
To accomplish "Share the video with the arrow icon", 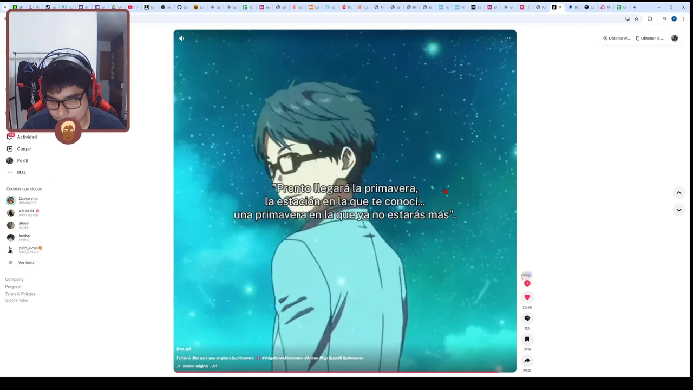I will tap(527, 360).
